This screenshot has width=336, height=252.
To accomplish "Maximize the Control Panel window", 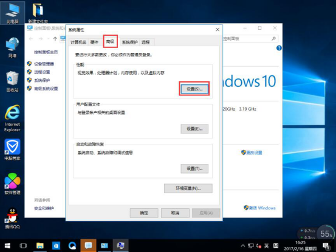I will point(259,28).
